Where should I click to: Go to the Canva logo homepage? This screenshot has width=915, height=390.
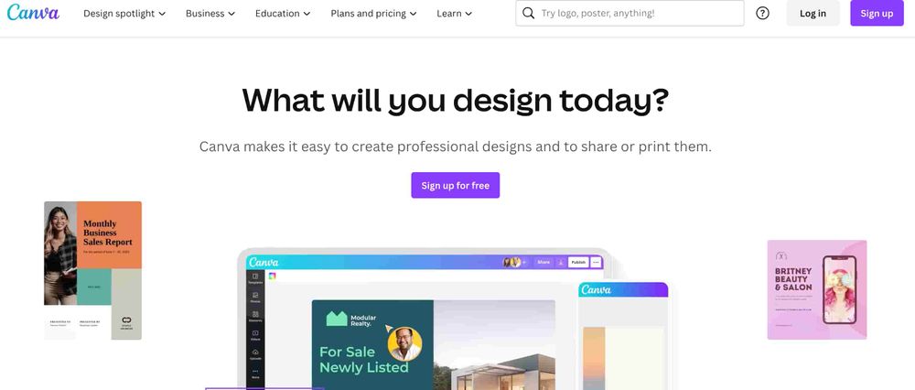pos(33,12)
